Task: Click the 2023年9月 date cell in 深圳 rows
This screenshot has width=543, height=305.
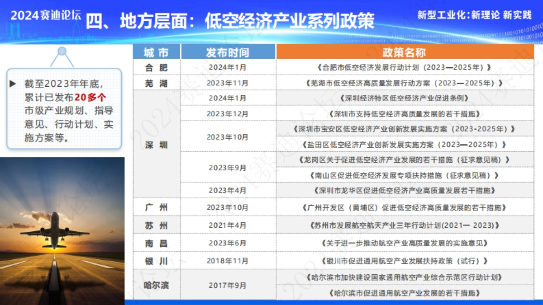Action: point(227,168)
